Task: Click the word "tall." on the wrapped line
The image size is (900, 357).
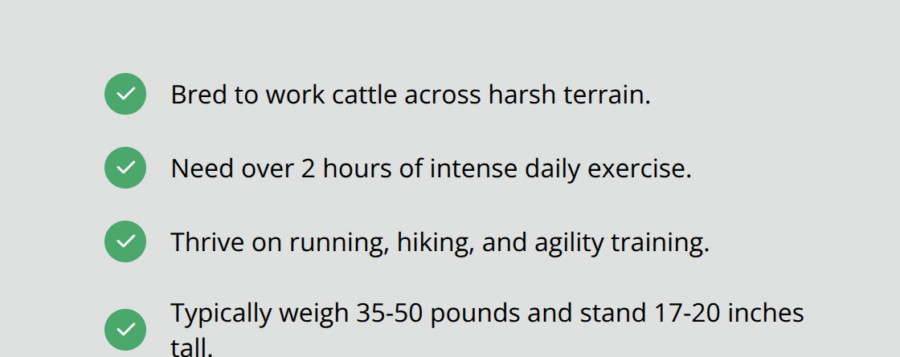Action: pyautogui.click(x=192, y=347)
